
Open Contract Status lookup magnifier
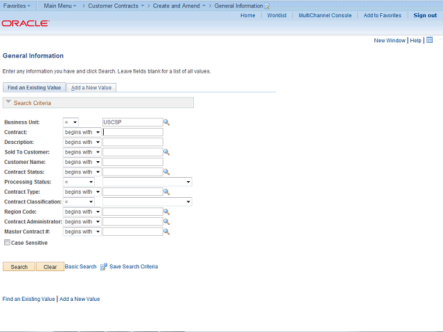pyautogui.click(x=167, y=172)
